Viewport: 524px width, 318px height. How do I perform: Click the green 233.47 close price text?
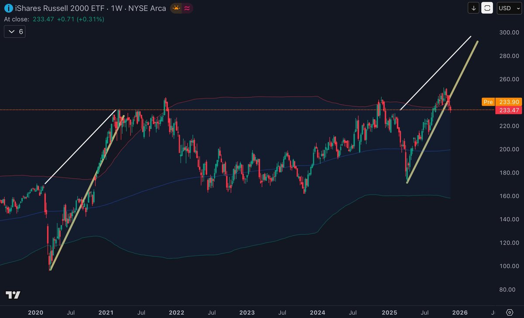[x=44, y=19]
